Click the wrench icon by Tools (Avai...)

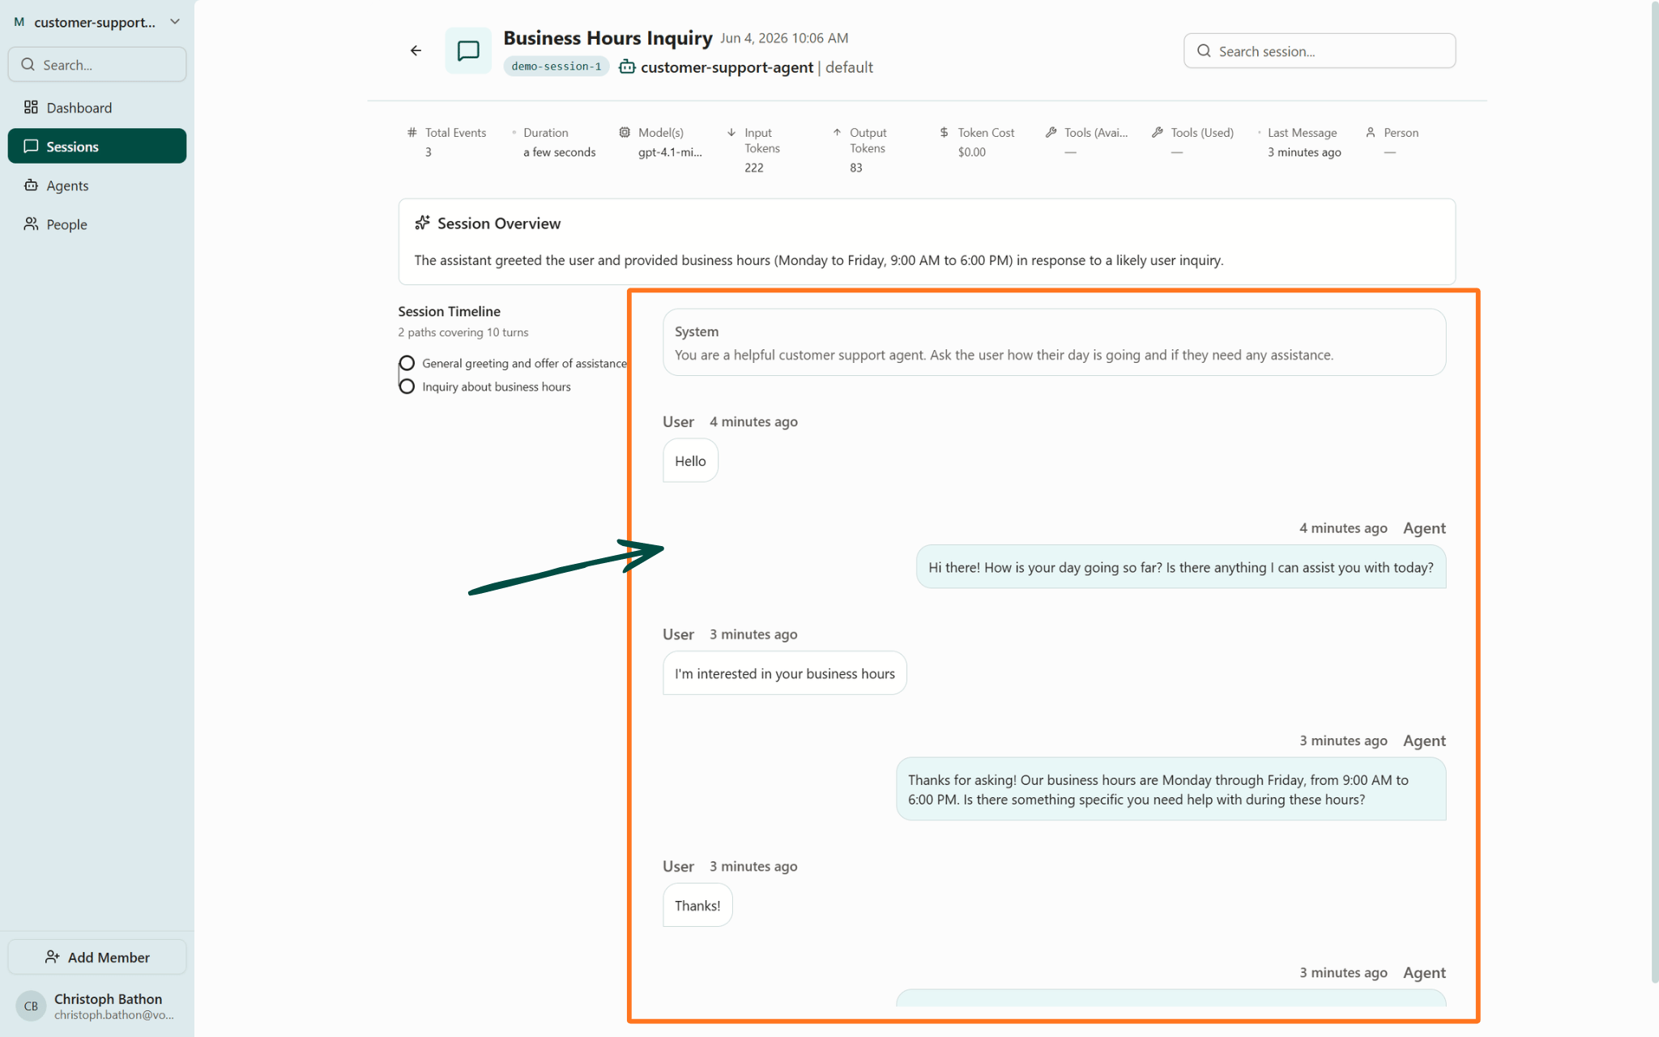click(x=1051, y=132)
